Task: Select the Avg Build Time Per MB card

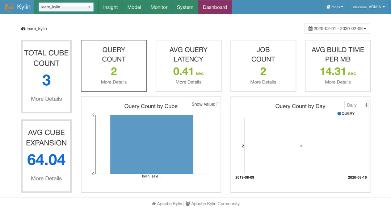Action: [x=338, y=66]
